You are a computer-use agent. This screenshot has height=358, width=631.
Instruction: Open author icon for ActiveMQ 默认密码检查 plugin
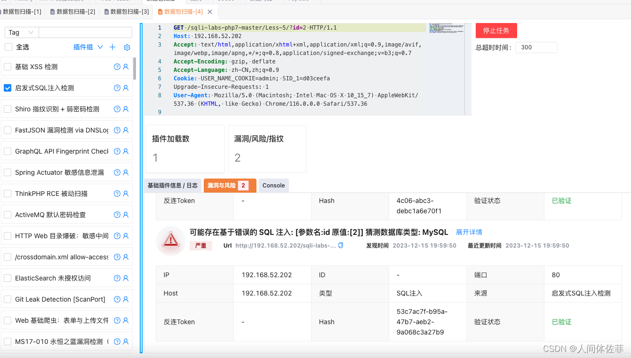pos(126,215)
